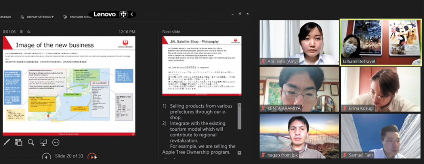Minimize the presenter view window

coord(232,13)
